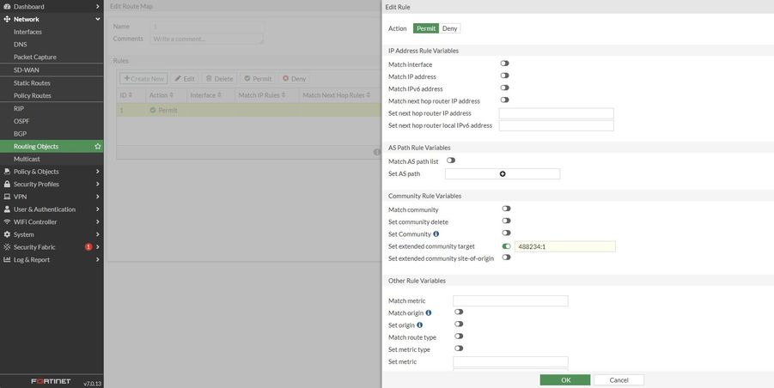Click the User & Authentication person icon
Screen dimensions: 774x388
[x=7, y=209]
